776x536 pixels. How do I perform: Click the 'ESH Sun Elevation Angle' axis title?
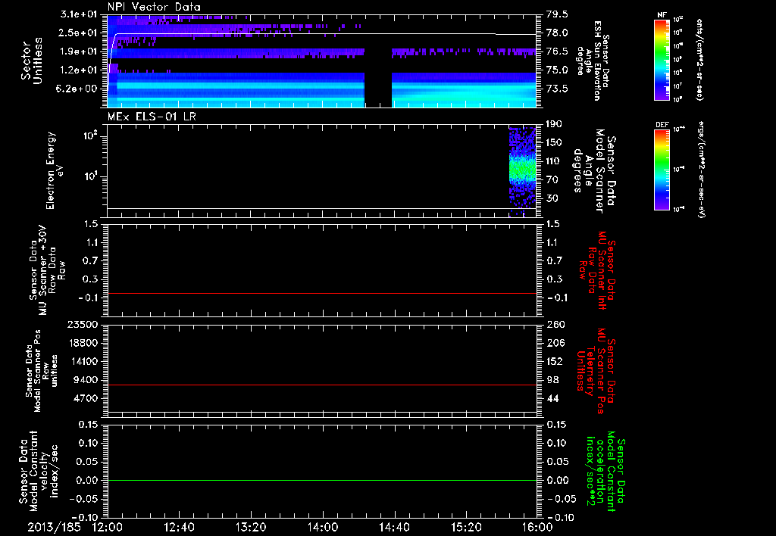click(593, 61)
